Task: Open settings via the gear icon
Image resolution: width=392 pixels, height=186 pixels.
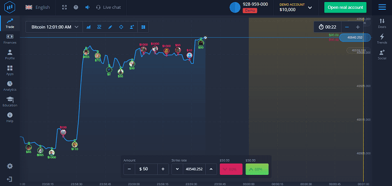Action: click(x=10, y=166)
